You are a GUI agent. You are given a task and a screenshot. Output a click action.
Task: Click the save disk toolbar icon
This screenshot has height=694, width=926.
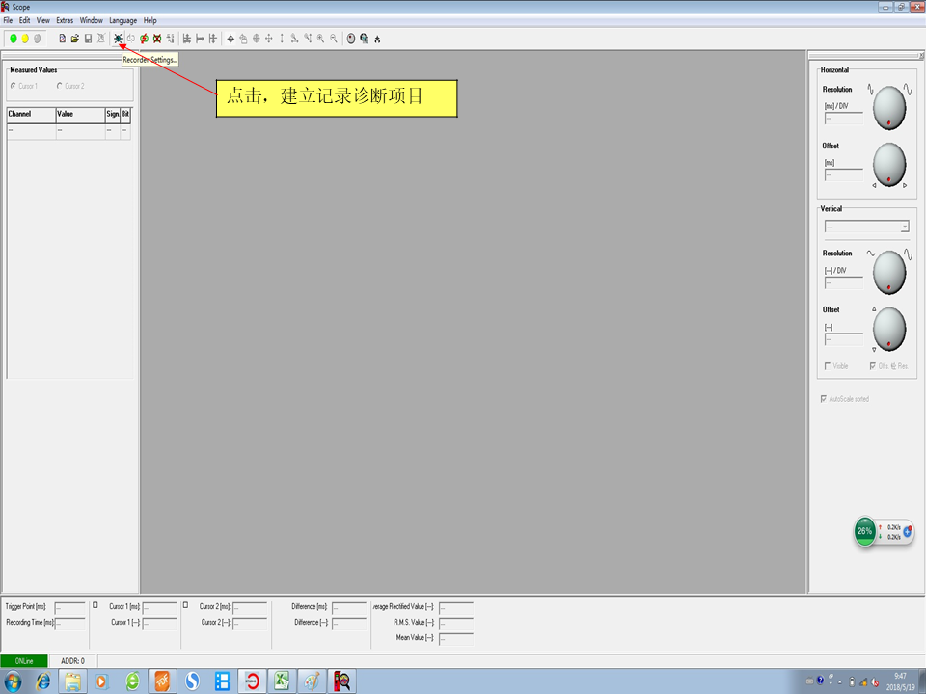(x=88, y=39)
